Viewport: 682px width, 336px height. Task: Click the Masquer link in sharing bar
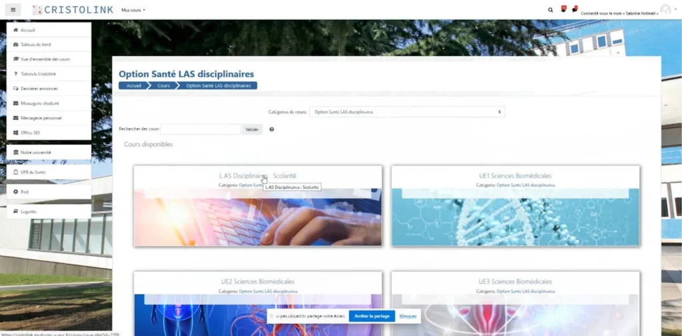coord(408,316)
